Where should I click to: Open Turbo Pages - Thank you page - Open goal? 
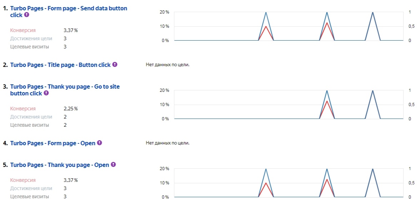pos(60,165)
